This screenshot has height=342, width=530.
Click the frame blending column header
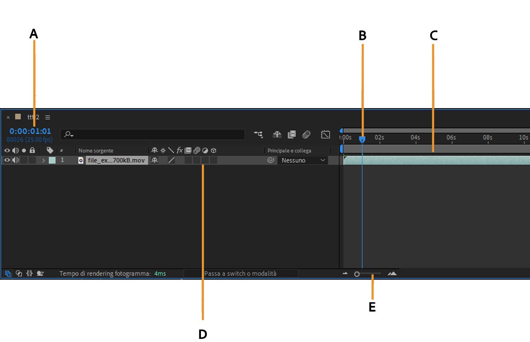[188, 150]
